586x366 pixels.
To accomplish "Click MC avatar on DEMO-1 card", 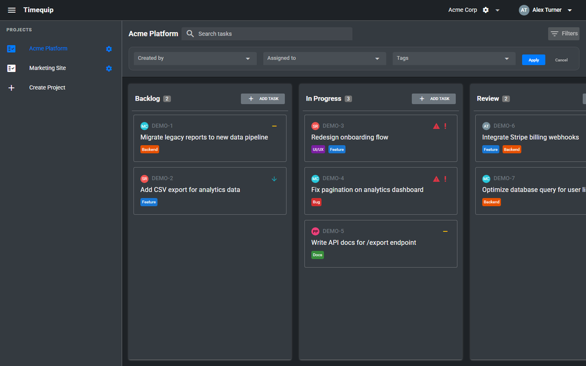I will point(144,126).
